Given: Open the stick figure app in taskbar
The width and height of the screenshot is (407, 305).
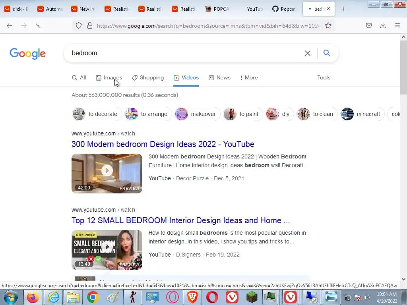Looking at the screenshot, I should click(x=133, y=297).
